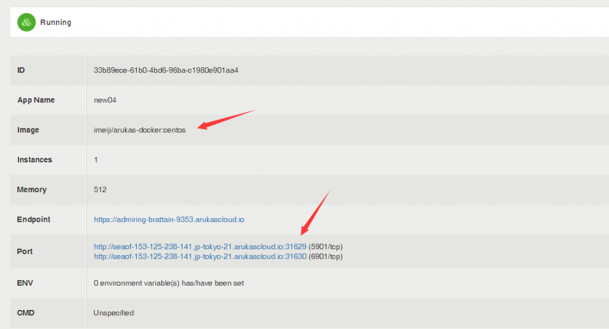Image resolution: width=609 pixels, height=329 pixels.
Task: Click the Running status text
Action: pos(56,23)
